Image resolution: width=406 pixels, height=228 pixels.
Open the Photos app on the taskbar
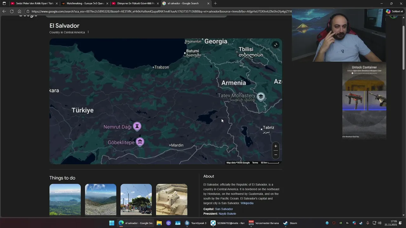tap(178, 223)
